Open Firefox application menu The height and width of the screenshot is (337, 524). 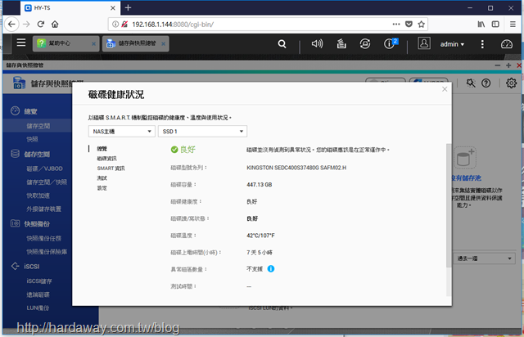point(513,24)
